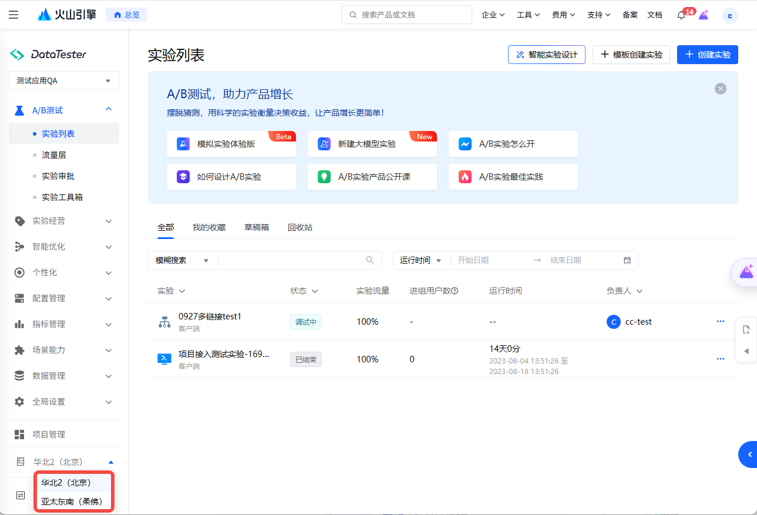Expand the 实验经营 sidebar section
This screenshot has height=515, width=757.
(x=64, y=221)
